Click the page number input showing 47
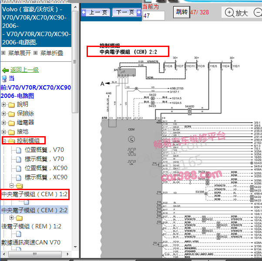The height and width of the screenshot is (261, 262). click(x=154, y=16)
